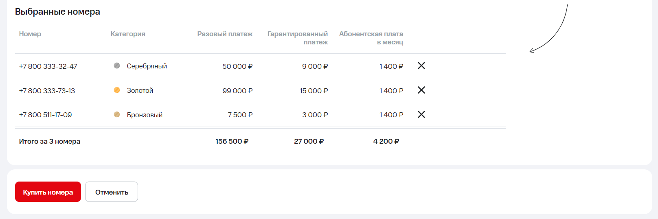Image resolution: width=658 pixels, height=219 pixels.
Task: Click the Гарантированный платеж column header
Action: 298,38
